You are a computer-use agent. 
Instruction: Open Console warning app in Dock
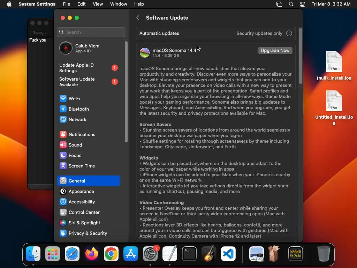[x=296, y=254]
